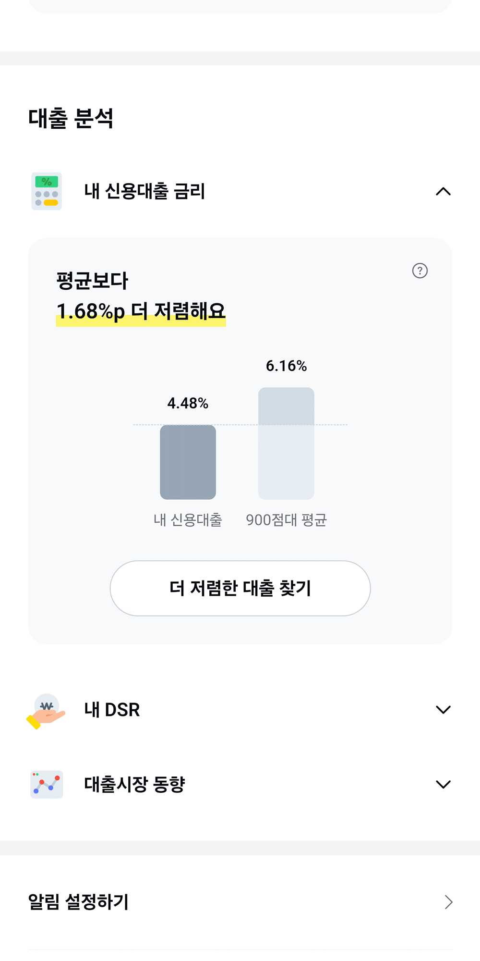Open the 알림 설정하기 menu item
Image resolution: width=480 pixels, height=961 pixels.
[79, 902]
